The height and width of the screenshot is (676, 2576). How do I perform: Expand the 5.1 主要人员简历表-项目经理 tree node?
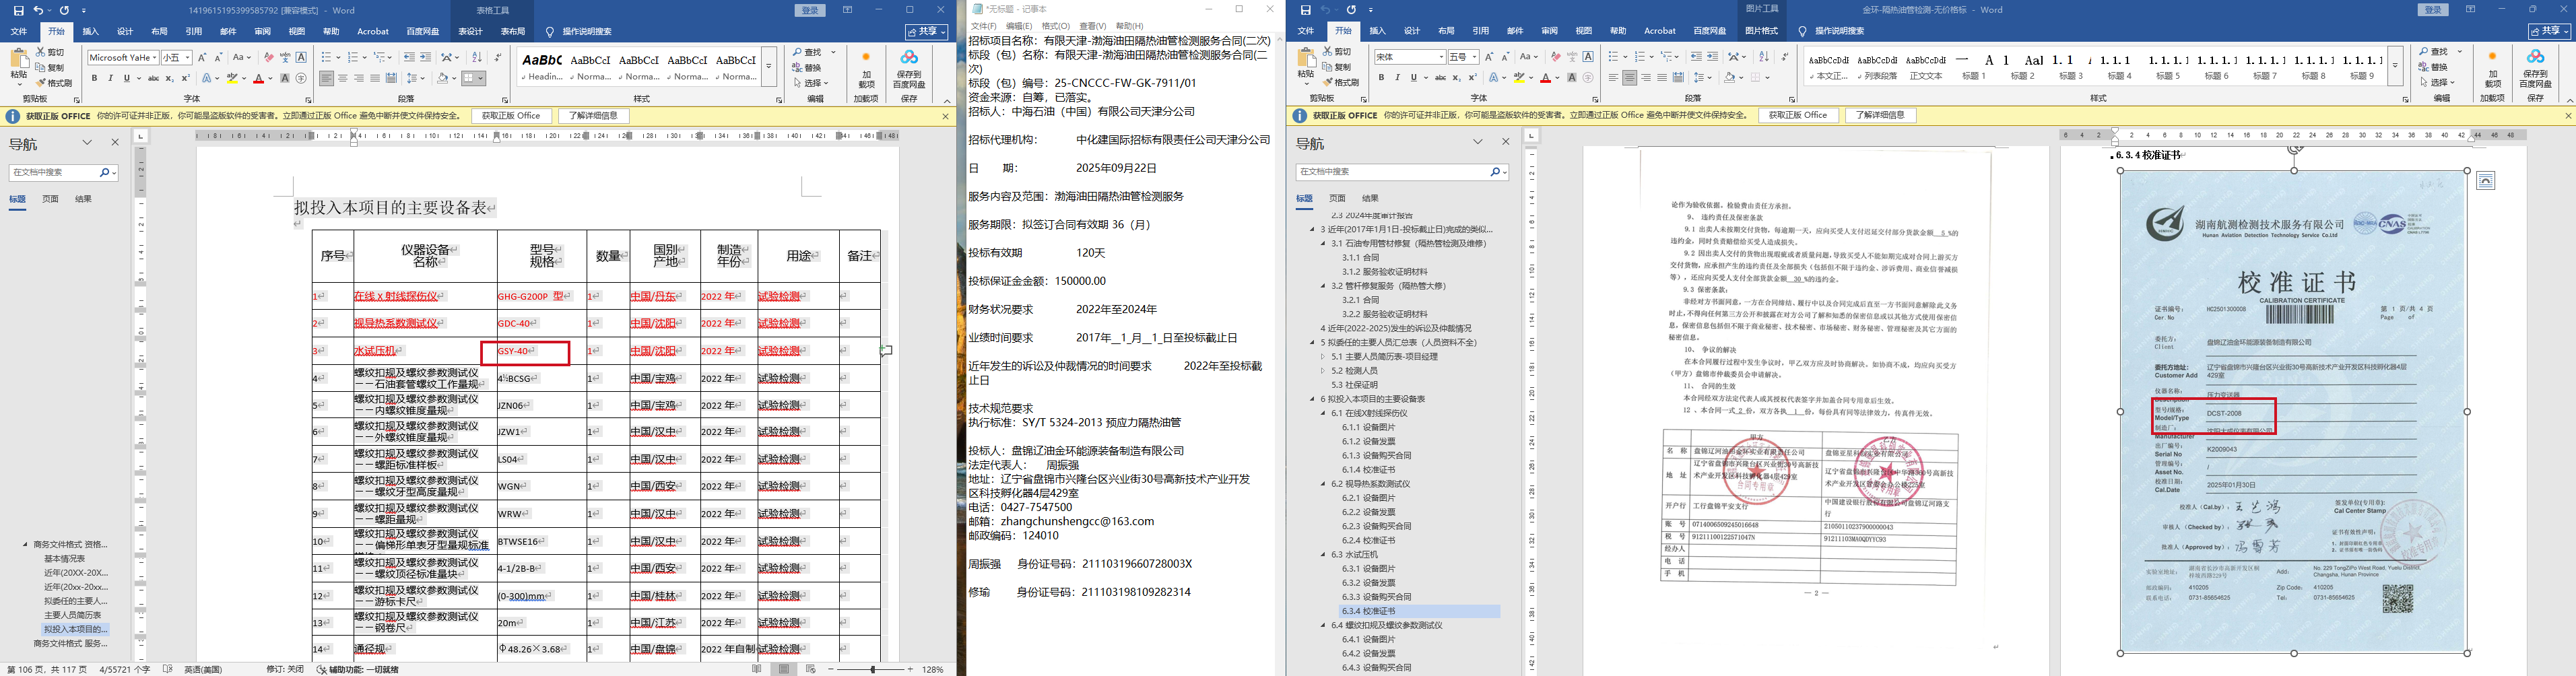(1323, 357)
